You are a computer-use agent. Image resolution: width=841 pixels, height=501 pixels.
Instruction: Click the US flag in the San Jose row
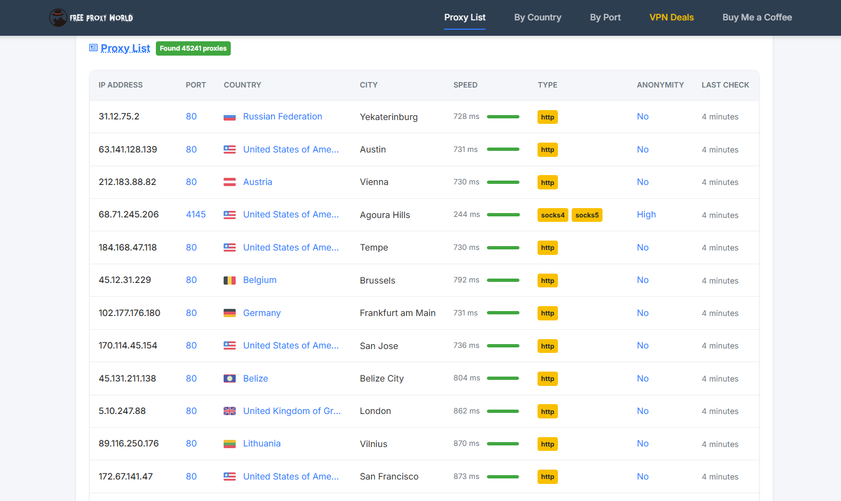pyautogui.click(x=230, y=346)
